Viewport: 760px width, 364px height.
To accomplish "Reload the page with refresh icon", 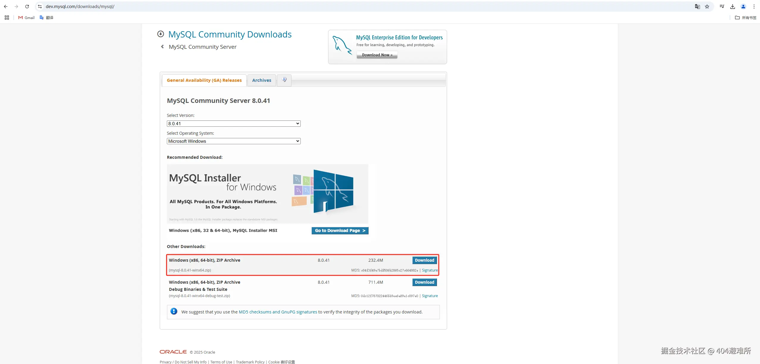I will [27, 6].
